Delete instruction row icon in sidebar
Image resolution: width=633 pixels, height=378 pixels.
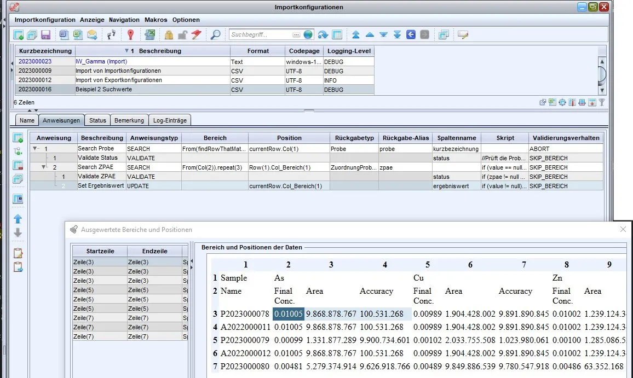click(x=18, y=165)
